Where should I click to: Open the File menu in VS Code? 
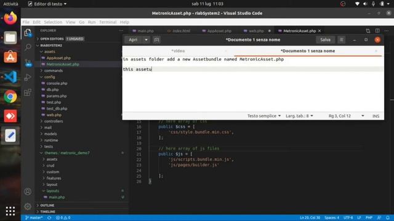[26, 22]
